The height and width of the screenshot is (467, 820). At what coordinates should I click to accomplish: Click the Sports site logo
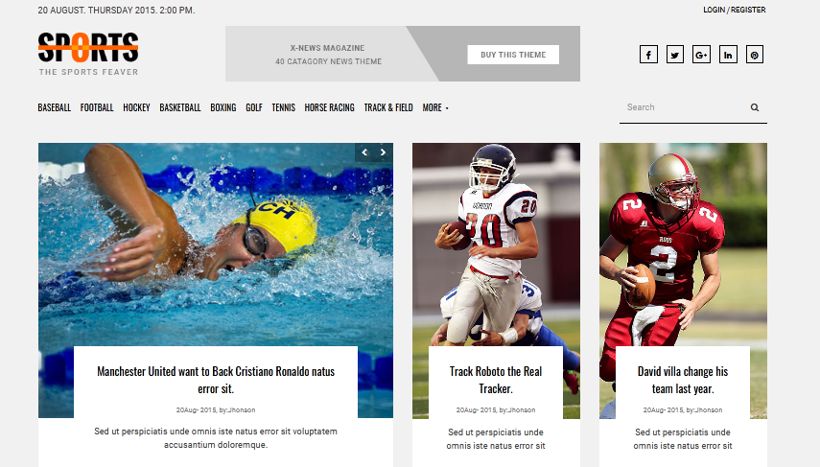(x=88, y=55)
